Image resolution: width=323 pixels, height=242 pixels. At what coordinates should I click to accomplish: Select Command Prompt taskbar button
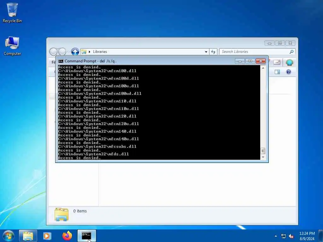(86, 236)
